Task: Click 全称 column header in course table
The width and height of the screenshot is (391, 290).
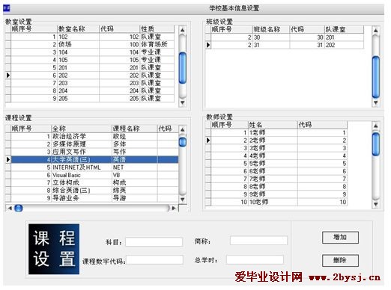Action: coord(82,129)
